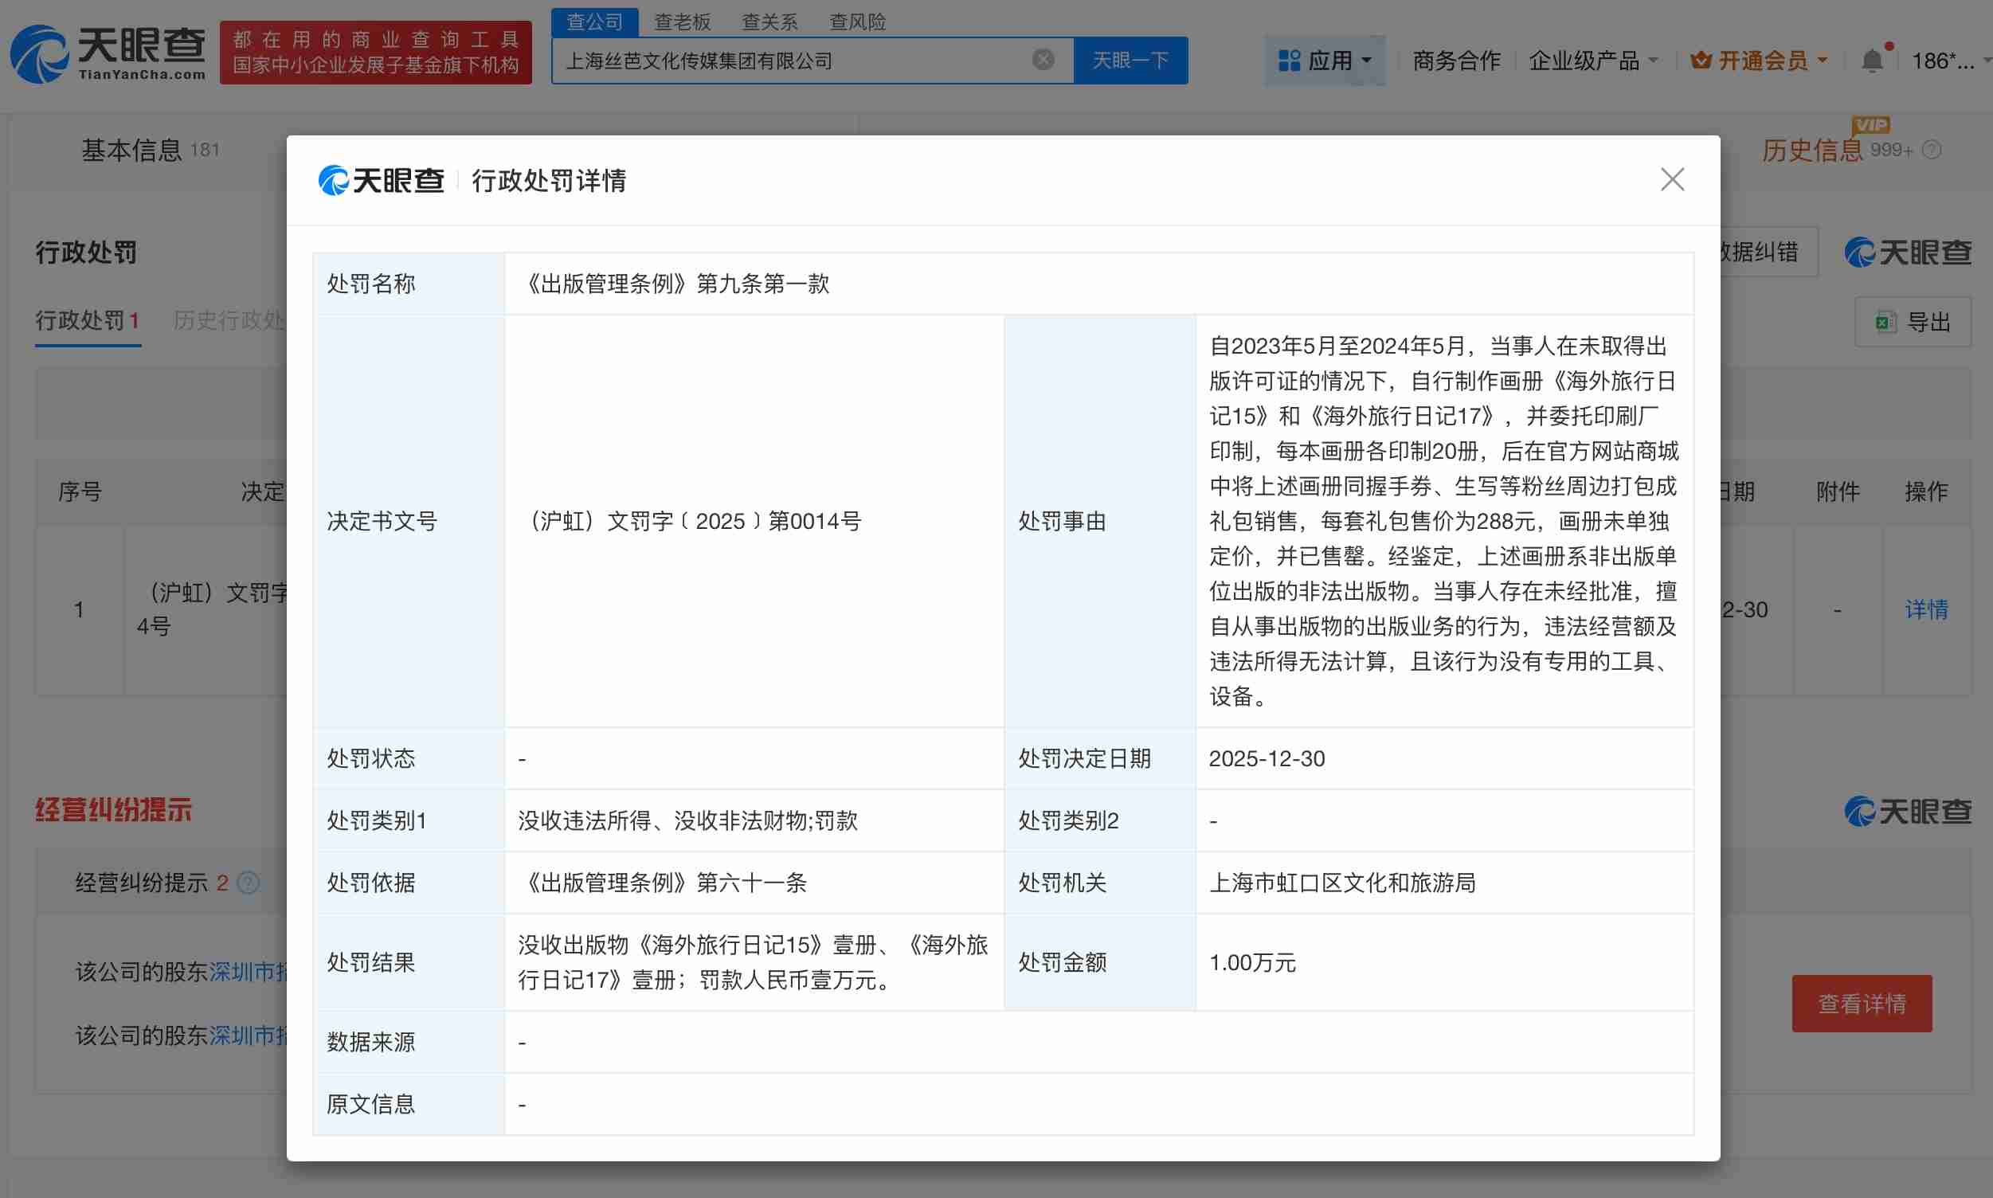
Task: Switch to the 查老板 tab
Action: [683, 22]
